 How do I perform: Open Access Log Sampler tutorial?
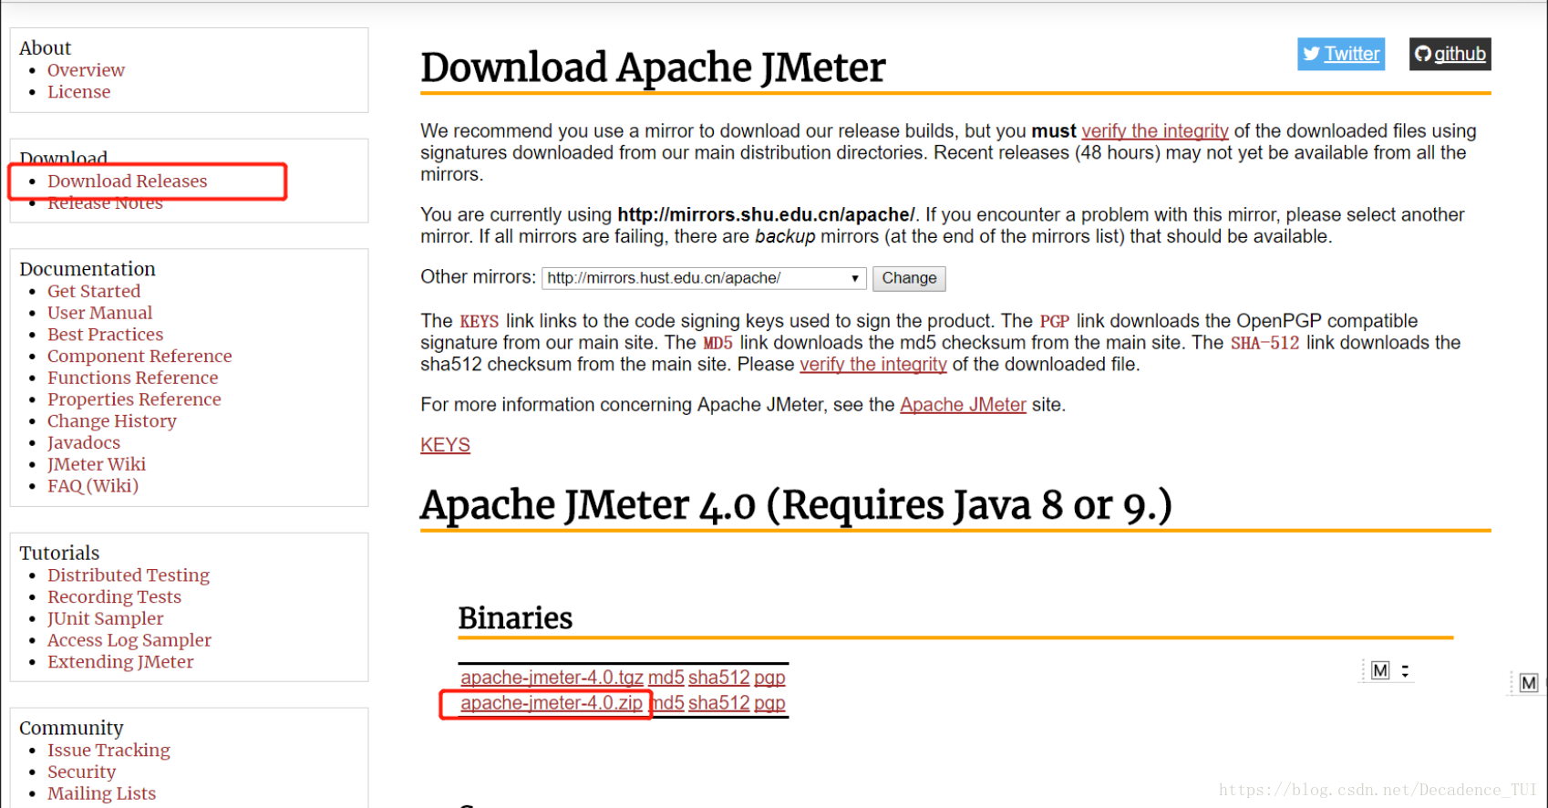[x=129, y=640]
